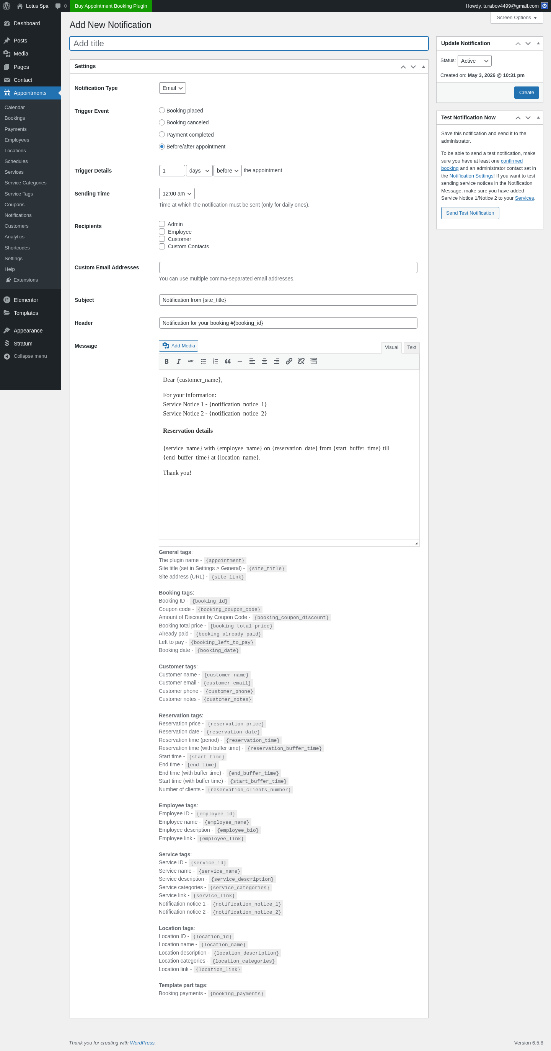Insert a blockquote

228,361
